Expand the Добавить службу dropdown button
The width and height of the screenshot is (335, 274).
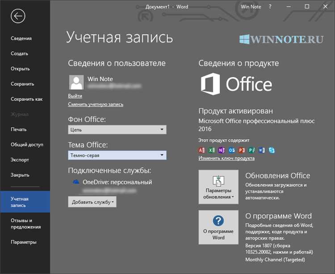92,202
